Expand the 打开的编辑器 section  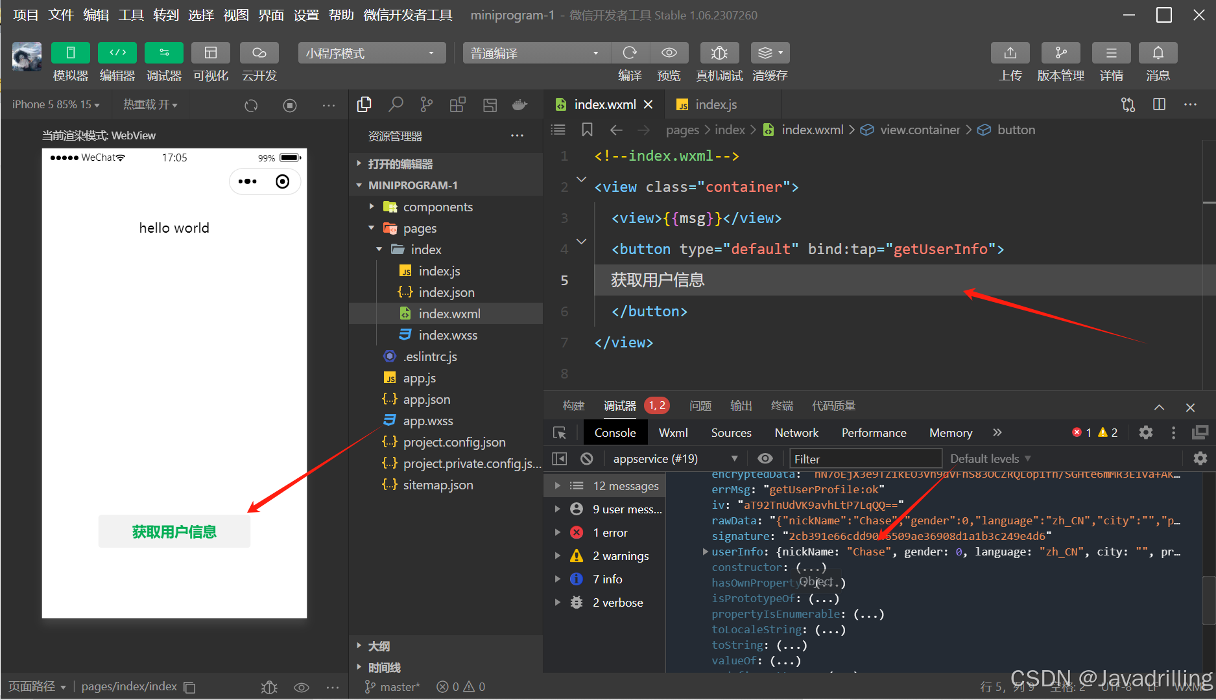[446, 164]
